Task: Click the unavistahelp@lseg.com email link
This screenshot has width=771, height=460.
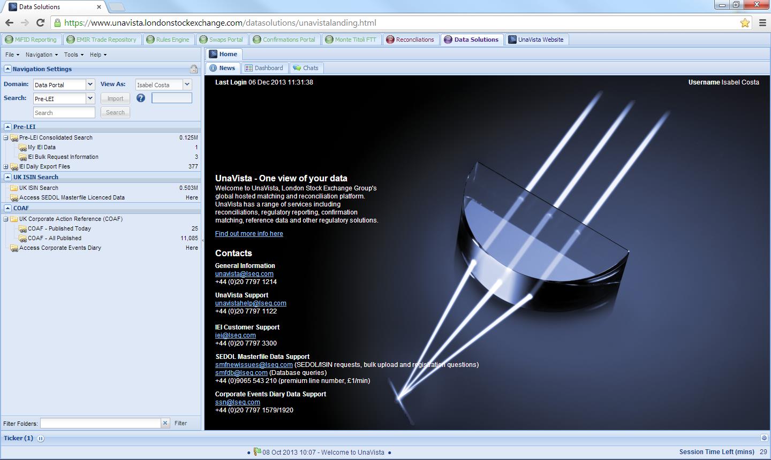Action: 251,303
